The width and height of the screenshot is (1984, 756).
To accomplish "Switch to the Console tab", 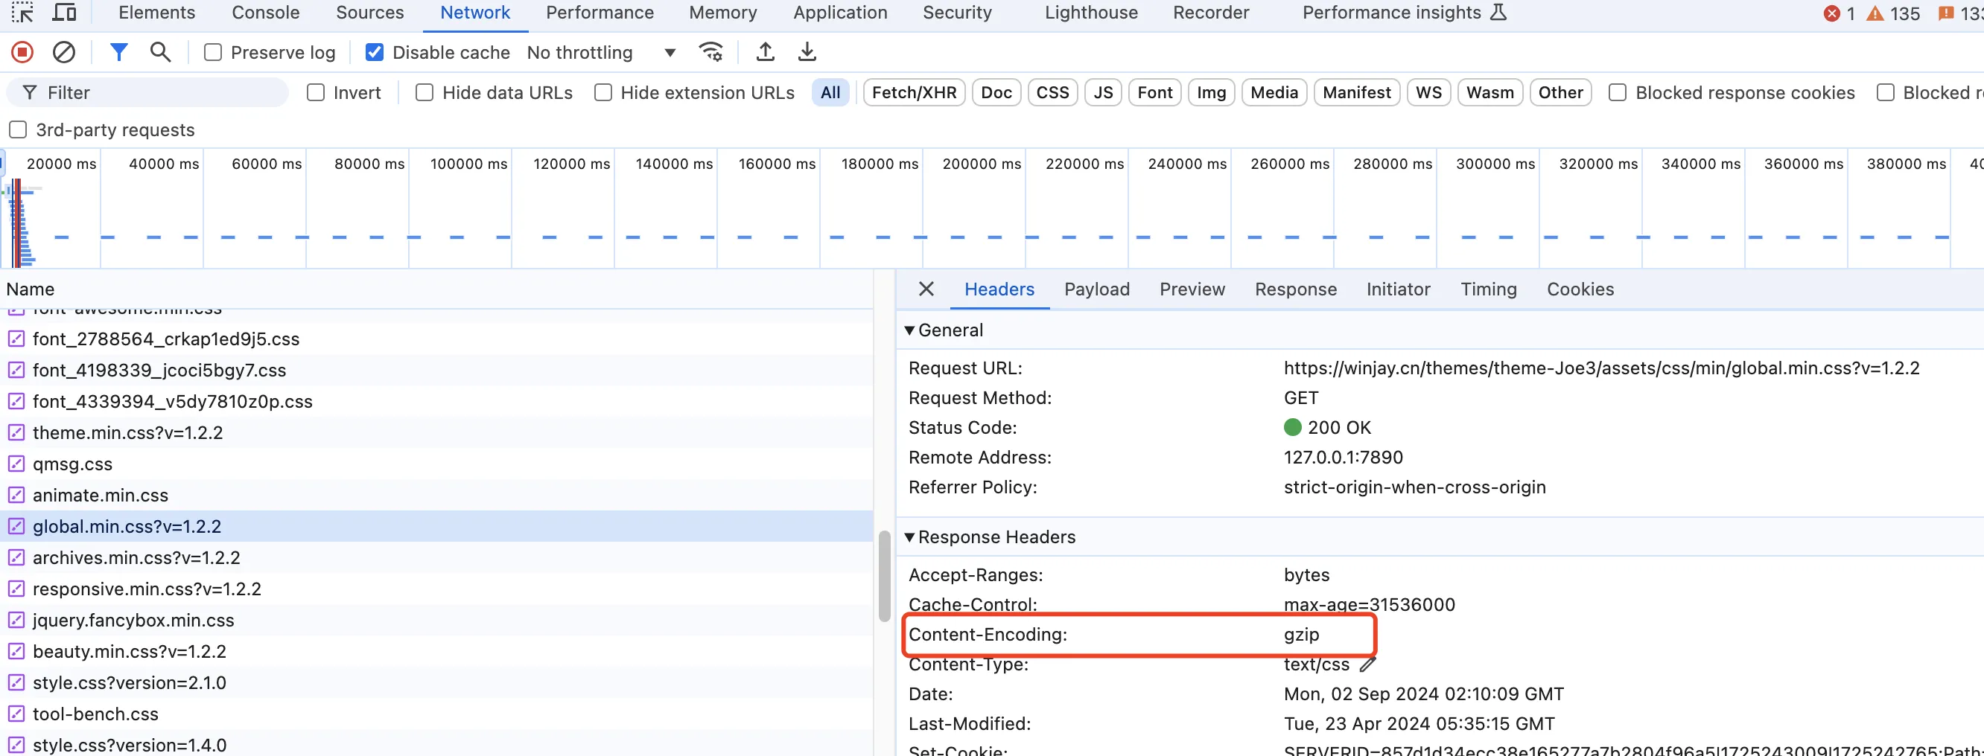I will (x=265, y=13).
